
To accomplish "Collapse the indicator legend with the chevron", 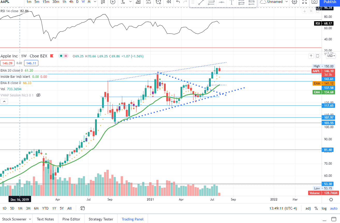I will [4, 102].
